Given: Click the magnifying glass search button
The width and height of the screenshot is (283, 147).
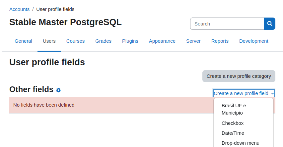Looking at the screenshot, I should pos(270,24).
